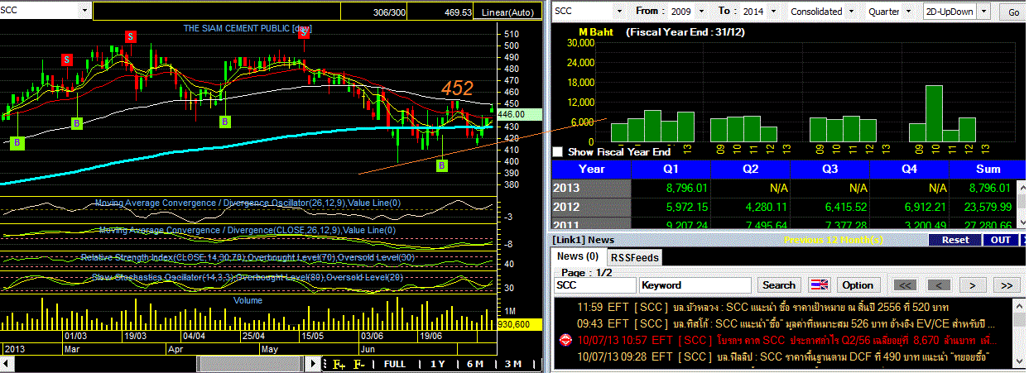Click the Year column header
The height and width of the screenshot is (373, 1029).
(x=591, y=169)
